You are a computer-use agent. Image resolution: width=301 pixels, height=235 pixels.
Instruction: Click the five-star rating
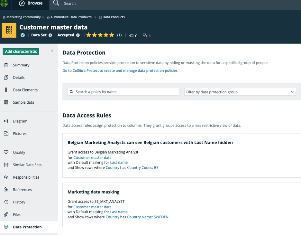click(100, 35)
